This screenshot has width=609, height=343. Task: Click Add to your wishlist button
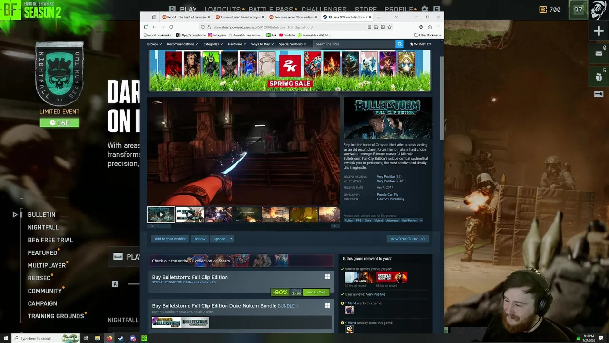click(x=170, y=239)
